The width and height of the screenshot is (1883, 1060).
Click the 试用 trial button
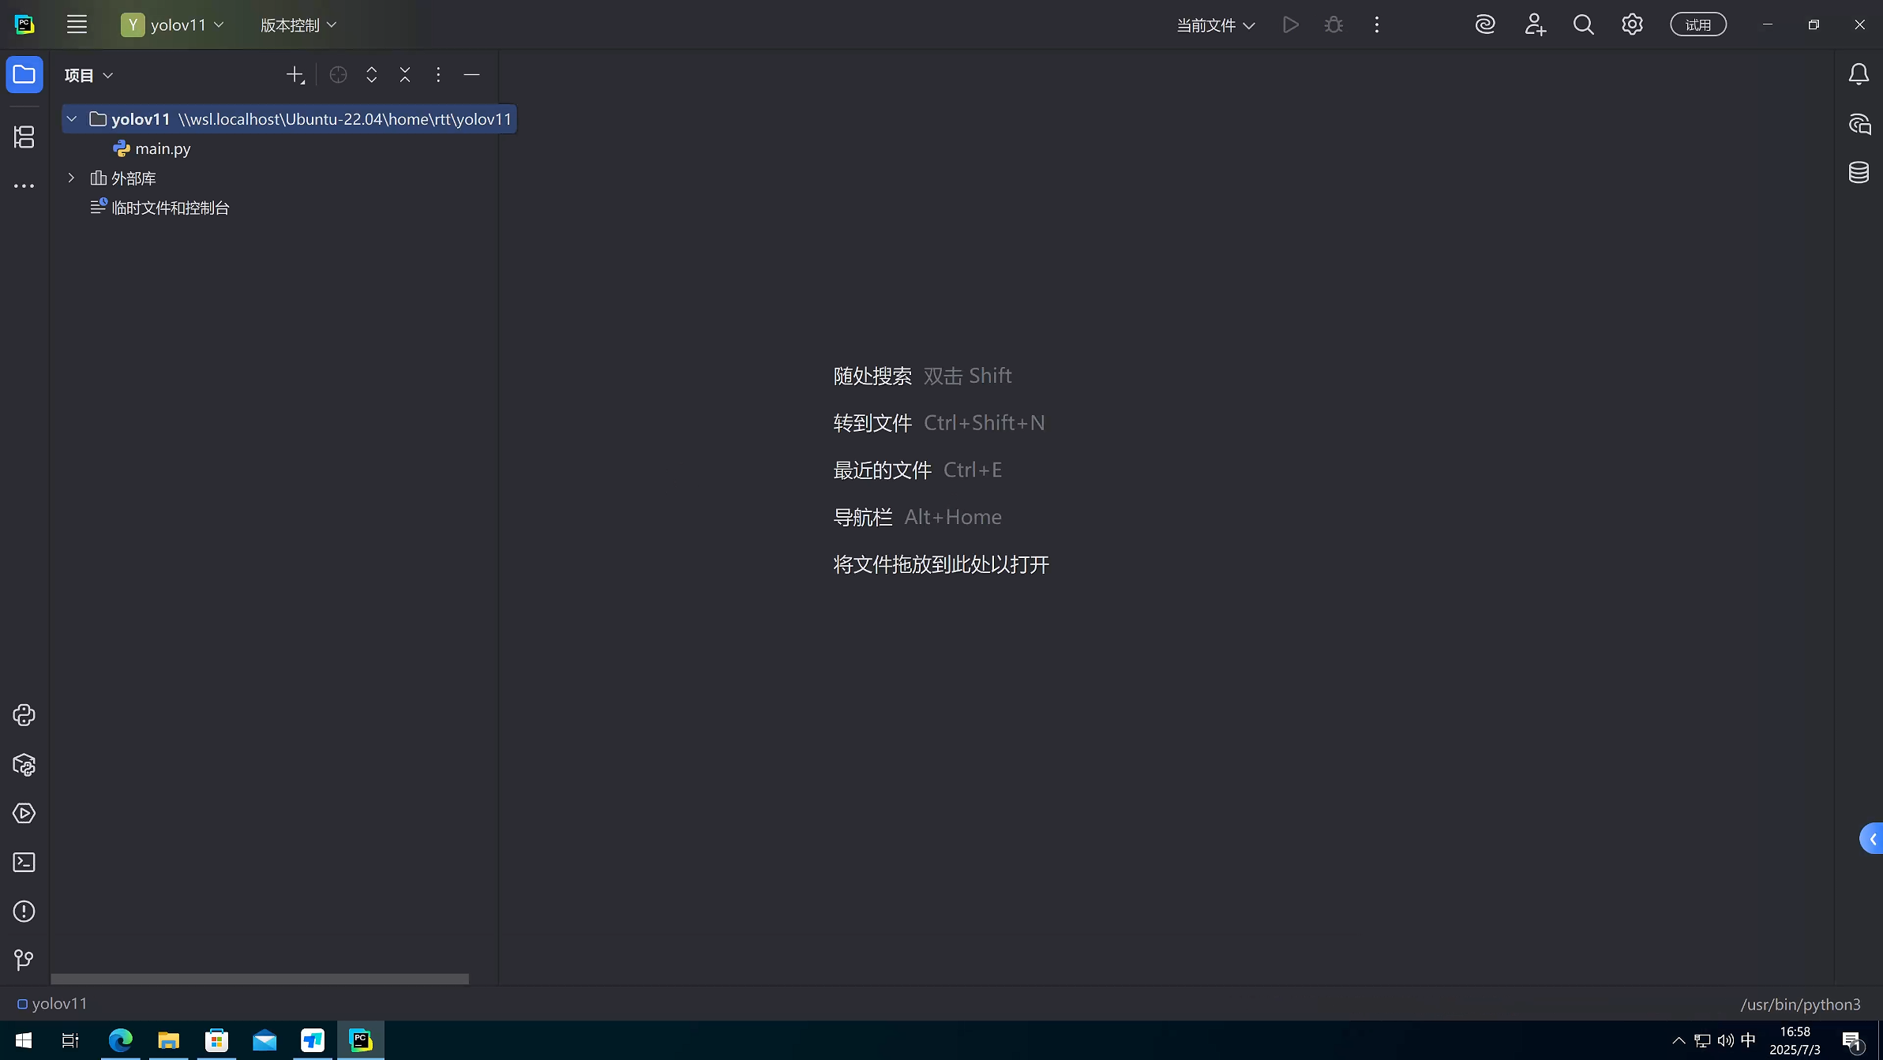coord(1698,24)
